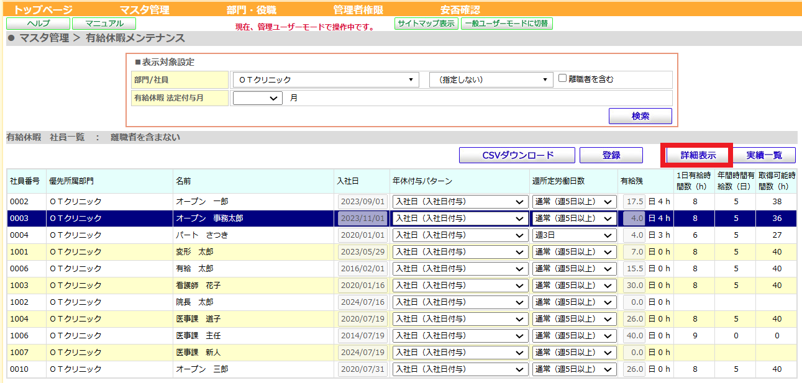Select employee name オープン 一郎
This screenshot has width=802, height=383.
203,202
